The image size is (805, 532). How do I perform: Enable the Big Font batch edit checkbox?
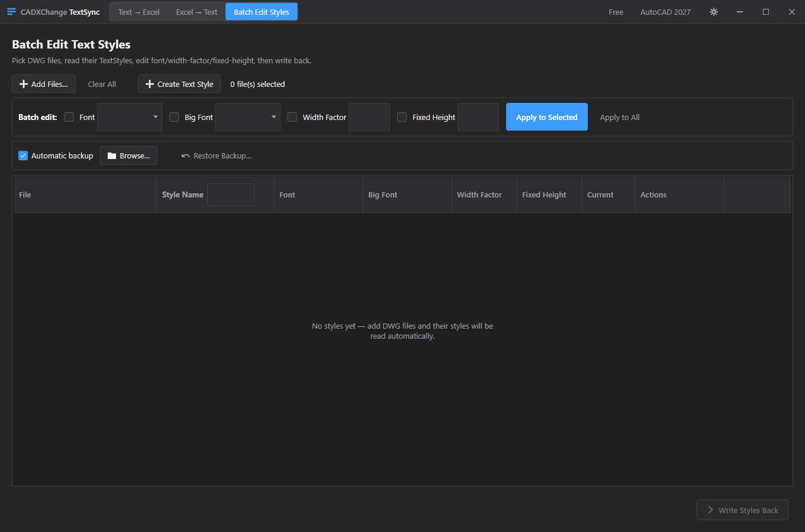(x=174, y=117)
